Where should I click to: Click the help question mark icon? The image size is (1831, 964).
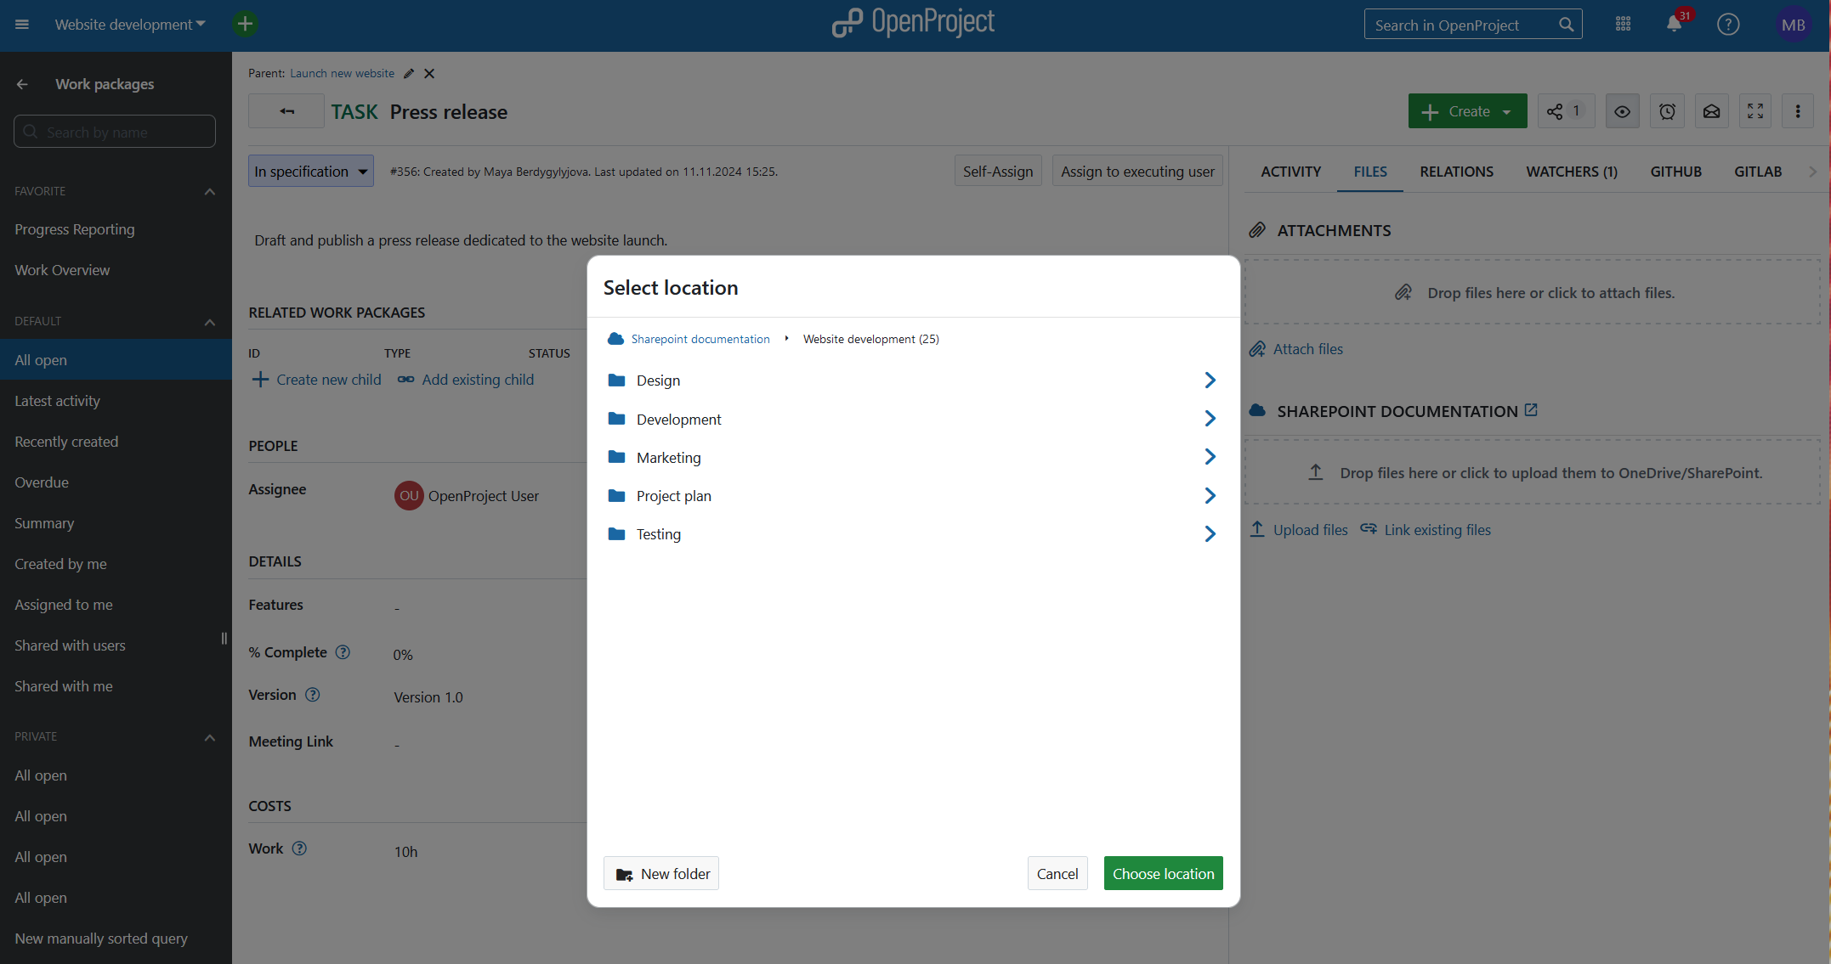tap(1727, 25)
